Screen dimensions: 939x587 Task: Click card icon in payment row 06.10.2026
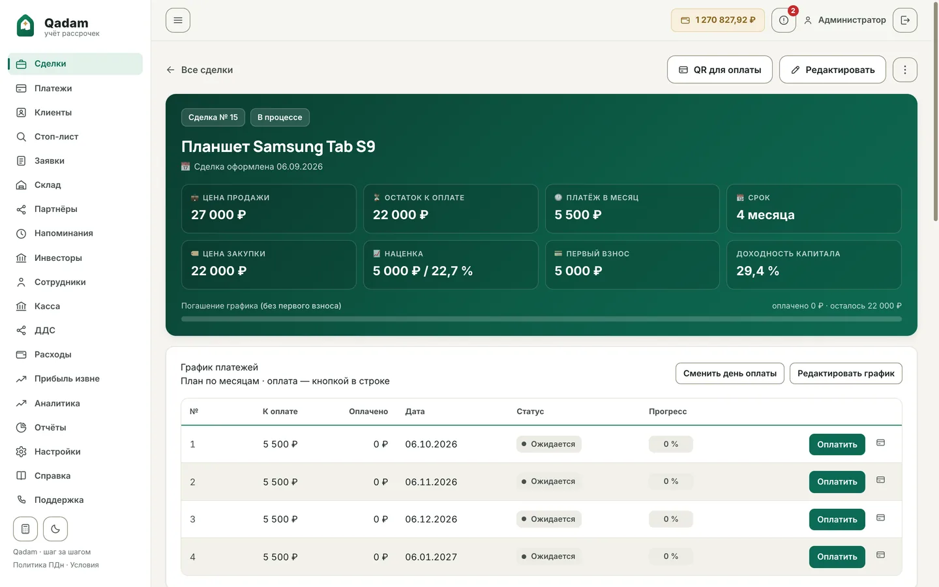coord(880,443)
